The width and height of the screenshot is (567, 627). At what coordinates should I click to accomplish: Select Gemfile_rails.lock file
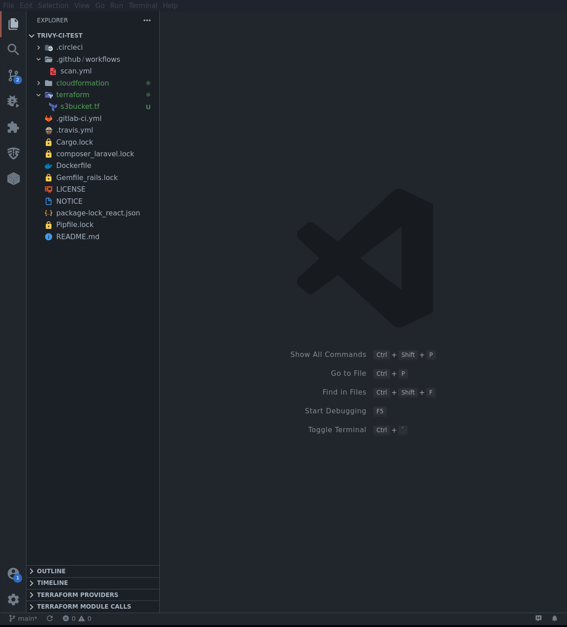click(x=93, y=178)
